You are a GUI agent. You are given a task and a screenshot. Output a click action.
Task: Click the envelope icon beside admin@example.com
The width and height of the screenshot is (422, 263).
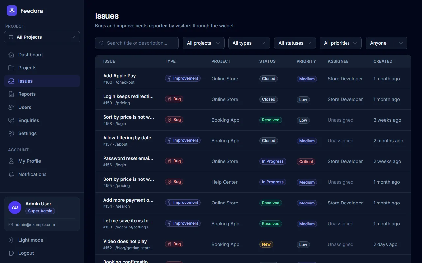[11, 225]
